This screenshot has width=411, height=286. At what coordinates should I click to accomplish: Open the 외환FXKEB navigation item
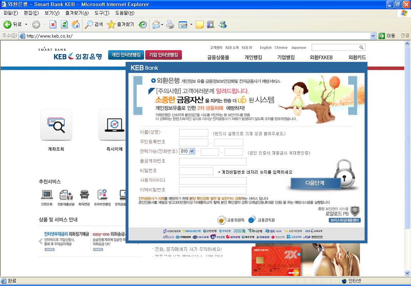pyautogui.click(x=321, y=58)
